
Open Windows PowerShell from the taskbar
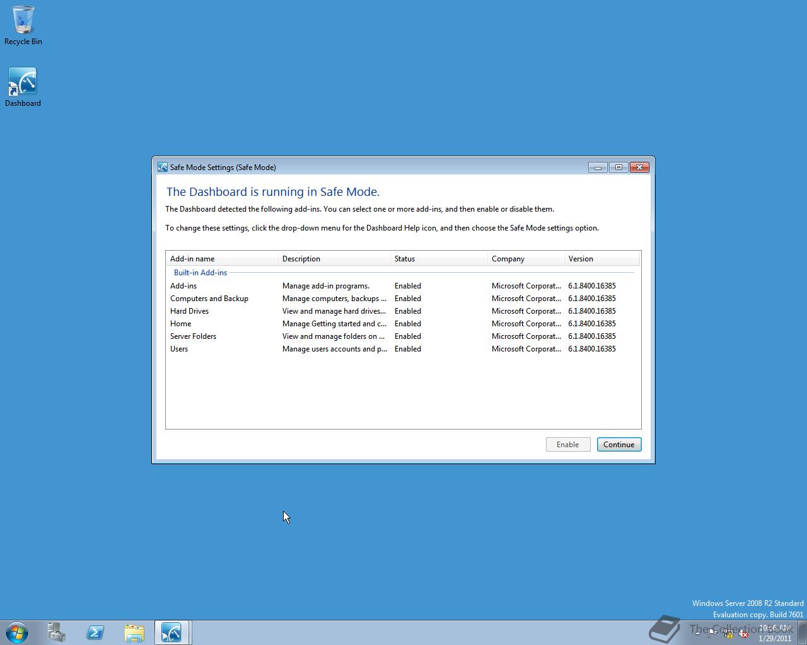point(95,632)
